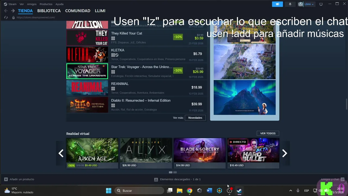Click the Star Trek Voyager capsule image
Viewport: 348px width, 196px height.
point(87,71)
